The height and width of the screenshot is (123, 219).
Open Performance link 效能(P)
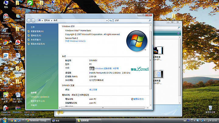click(34, 105)
